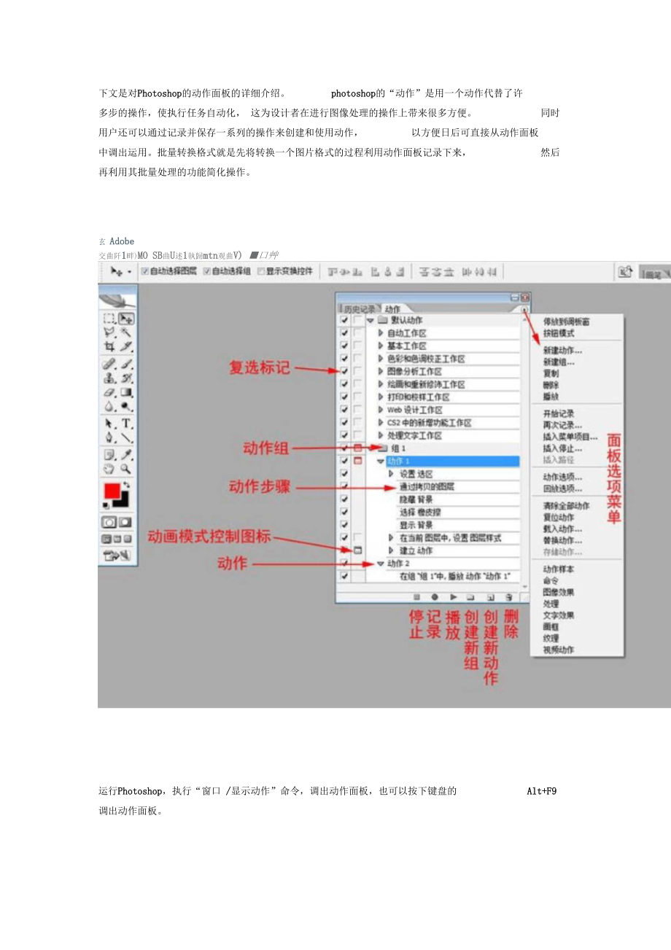Image resolution: width=671 pixels, height=950 pixels.
Task: Click the stop recording button in Actions panel
Action: pos(416,597)
